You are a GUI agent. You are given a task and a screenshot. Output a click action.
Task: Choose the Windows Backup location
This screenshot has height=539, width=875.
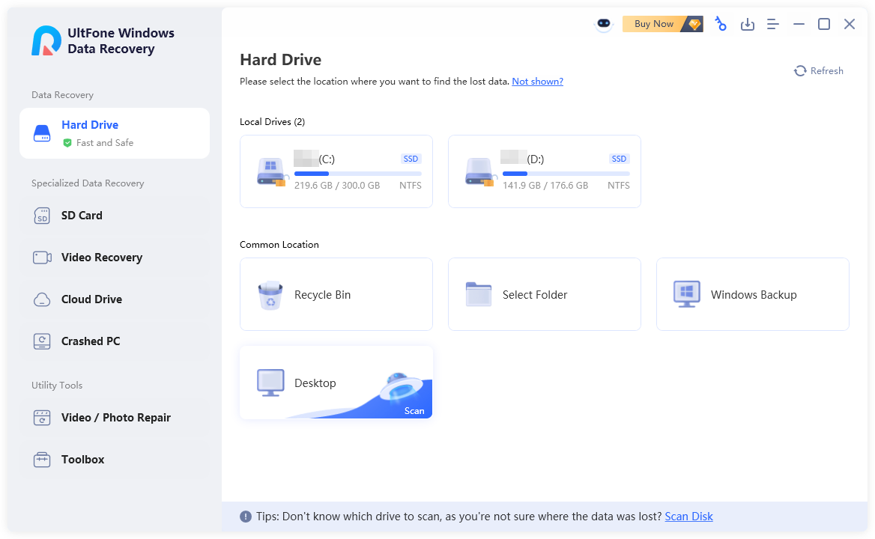pos(752,294)
